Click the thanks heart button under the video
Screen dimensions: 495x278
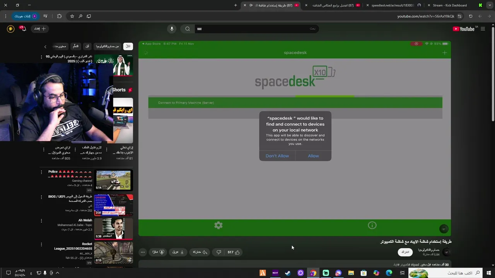click(158, 252)
